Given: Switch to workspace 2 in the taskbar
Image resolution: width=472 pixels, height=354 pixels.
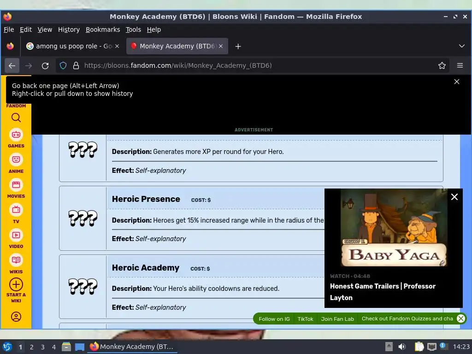Looking at the screenshot, I should click(x=32, y=347).
